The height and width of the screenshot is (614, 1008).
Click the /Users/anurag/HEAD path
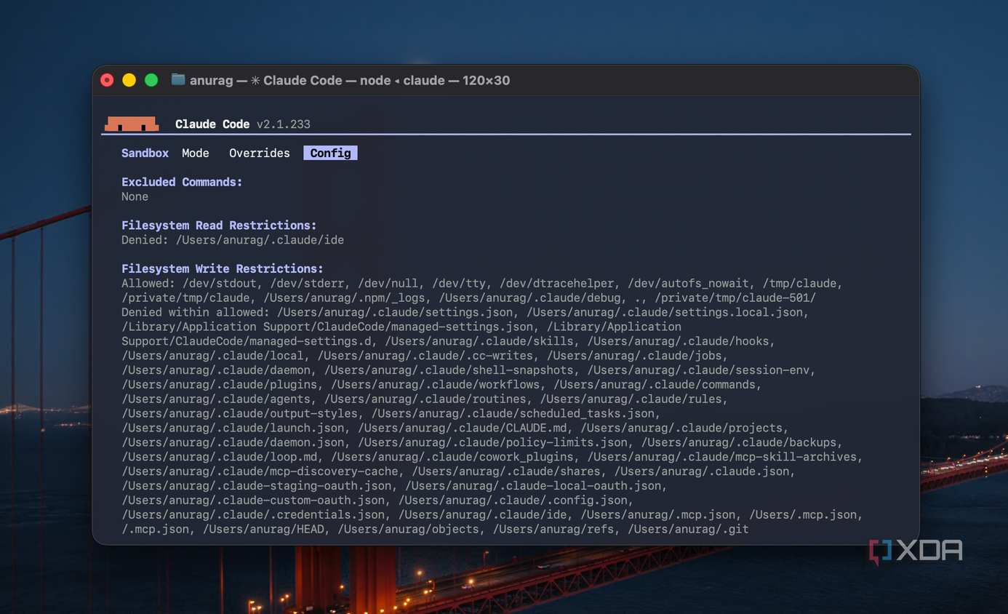click(x=263, y=529)
